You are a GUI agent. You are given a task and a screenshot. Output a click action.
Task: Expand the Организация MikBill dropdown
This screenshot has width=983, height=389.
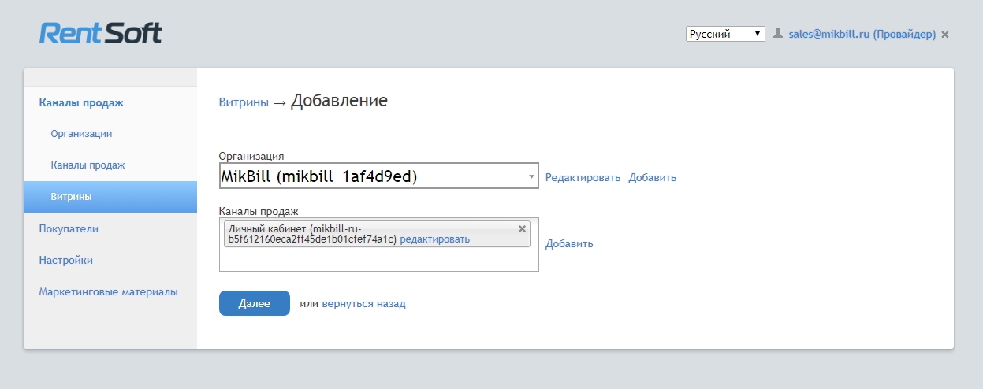(378, 177)
